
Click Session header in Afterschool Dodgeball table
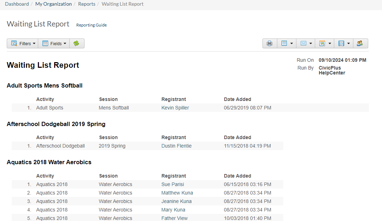[x=109, y=137]
